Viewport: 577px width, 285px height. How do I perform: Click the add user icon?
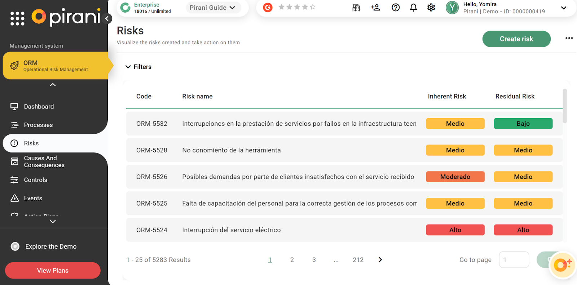coord(375,8)
